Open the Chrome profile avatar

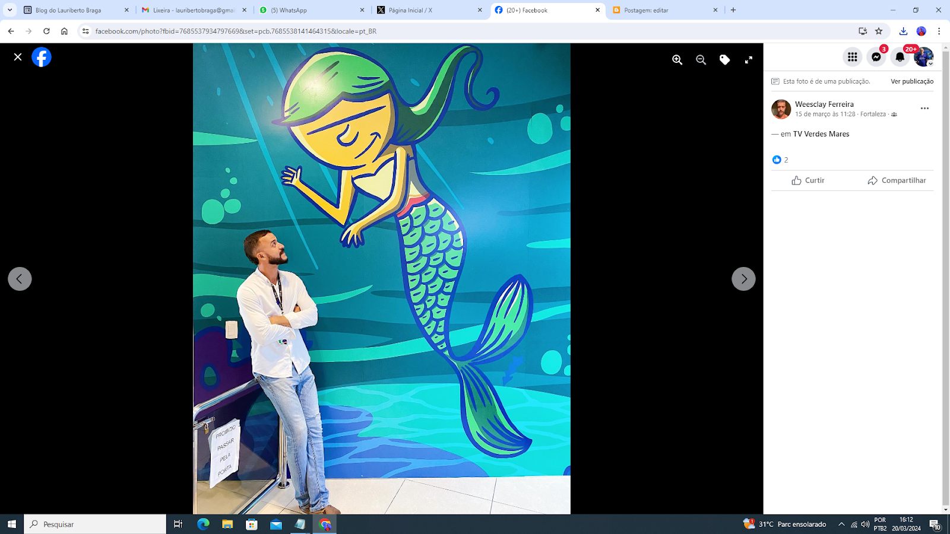921,31
